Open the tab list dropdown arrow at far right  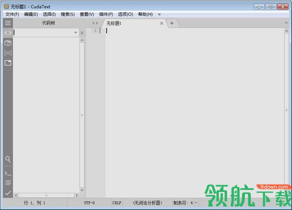pyautogui.click(x=287, y=23)
